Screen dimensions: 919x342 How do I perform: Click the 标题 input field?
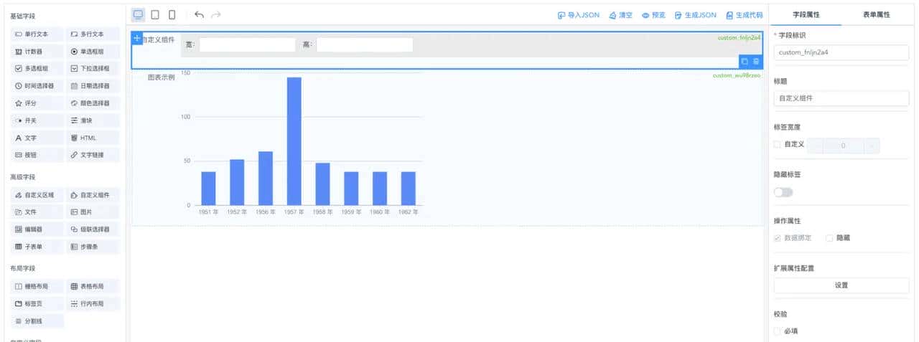coord(841,99)
